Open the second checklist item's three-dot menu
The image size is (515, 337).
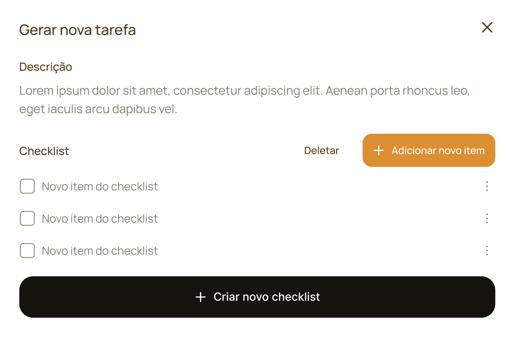(x=487, y=219)
